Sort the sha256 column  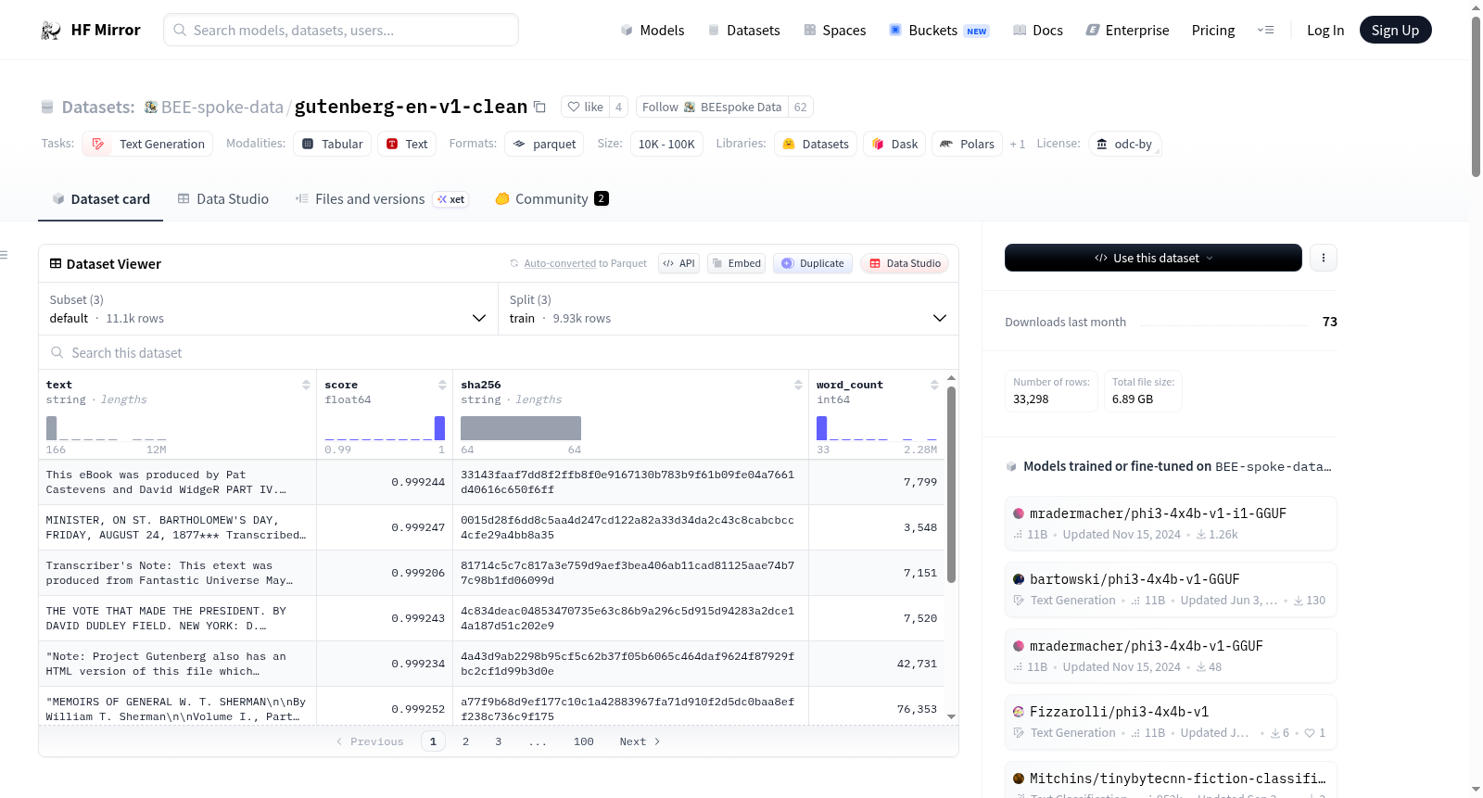coord(798,385)
